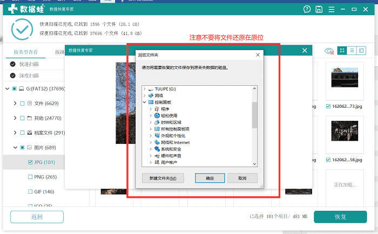The image size is (378, 234).
Task: Check the 文件 (6629) checkbox
Action: 22,104
